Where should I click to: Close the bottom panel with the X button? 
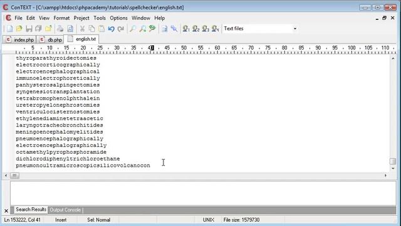tap(6, 211)
